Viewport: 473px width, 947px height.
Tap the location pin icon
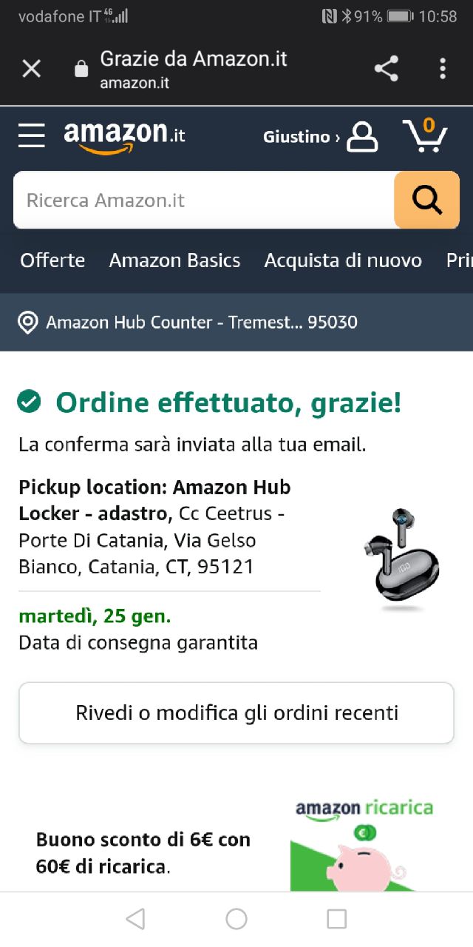(x=27, y=323)
